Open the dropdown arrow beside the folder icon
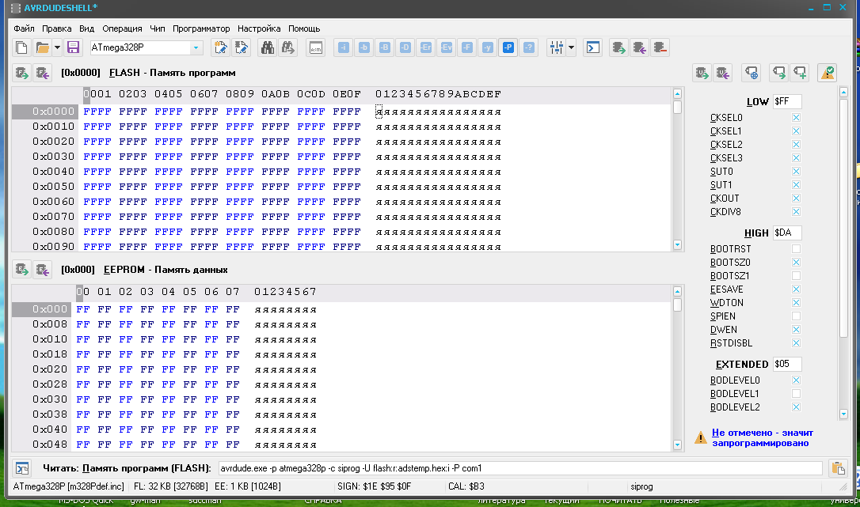The height and width of the screenshot is (507, 860). pos(57,47)
